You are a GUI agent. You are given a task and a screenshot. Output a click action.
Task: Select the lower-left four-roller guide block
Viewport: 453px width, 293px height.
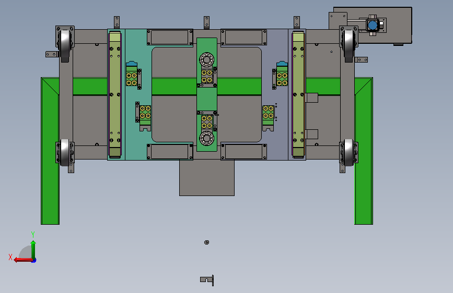coord(145,118)
